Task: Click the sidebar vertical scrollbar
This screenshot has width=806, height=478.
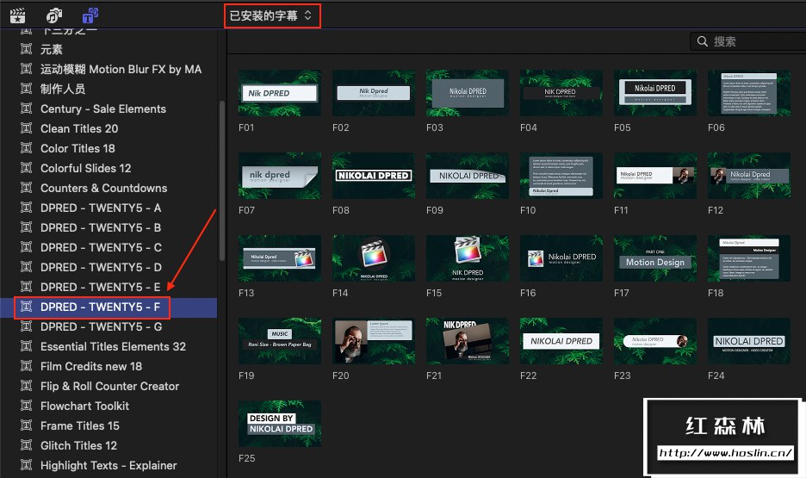Action: tap(222, 181)
